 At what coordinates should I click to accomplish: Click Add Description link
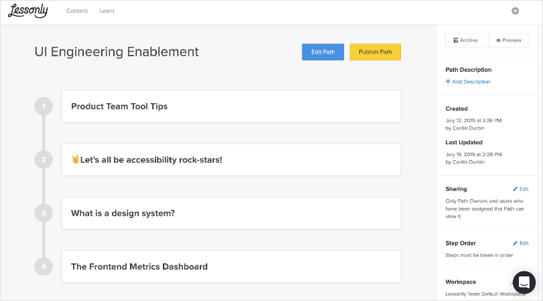(x=468, y=82)
